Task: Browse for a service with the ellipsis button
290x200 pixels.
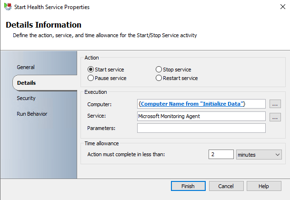Action: (x=276, y=116)
